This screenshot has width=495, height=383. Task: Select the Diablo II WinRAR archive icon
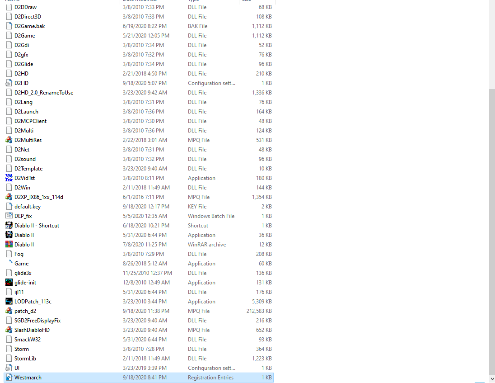click(9, 244)
